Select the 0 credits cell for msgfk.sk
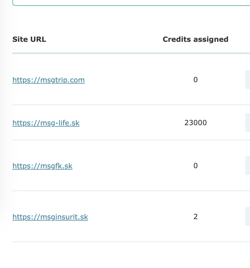The image size is (250, 268). [195, 166]
